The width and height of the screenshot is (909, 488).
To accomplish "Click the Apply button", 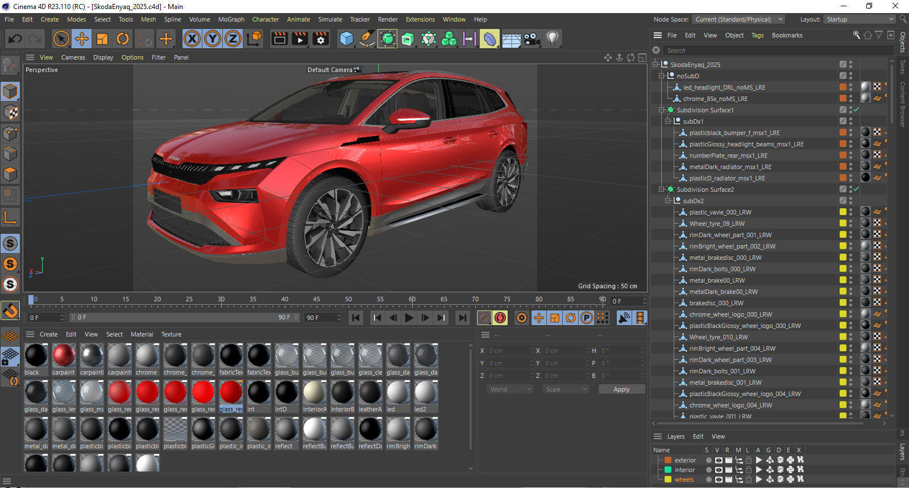I will click(621, 389).
